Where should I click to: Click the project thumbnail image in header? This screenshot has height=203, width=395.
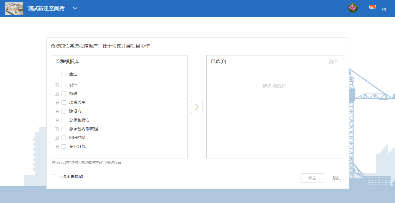pyautogui.click(x=14, y=9)
